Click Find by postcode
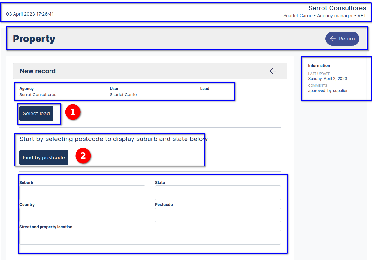The width and height of the screenshot is (372, 260). tap(44, 157)
